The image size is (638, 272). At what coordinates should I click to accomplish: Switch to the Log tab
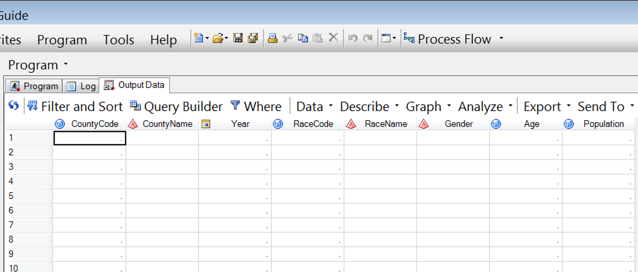[x=82, y=86]
